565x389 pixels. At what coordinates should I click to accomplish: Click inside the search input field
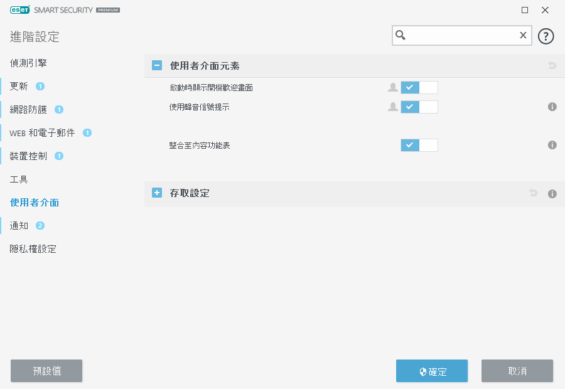click(x=461, y=36)
